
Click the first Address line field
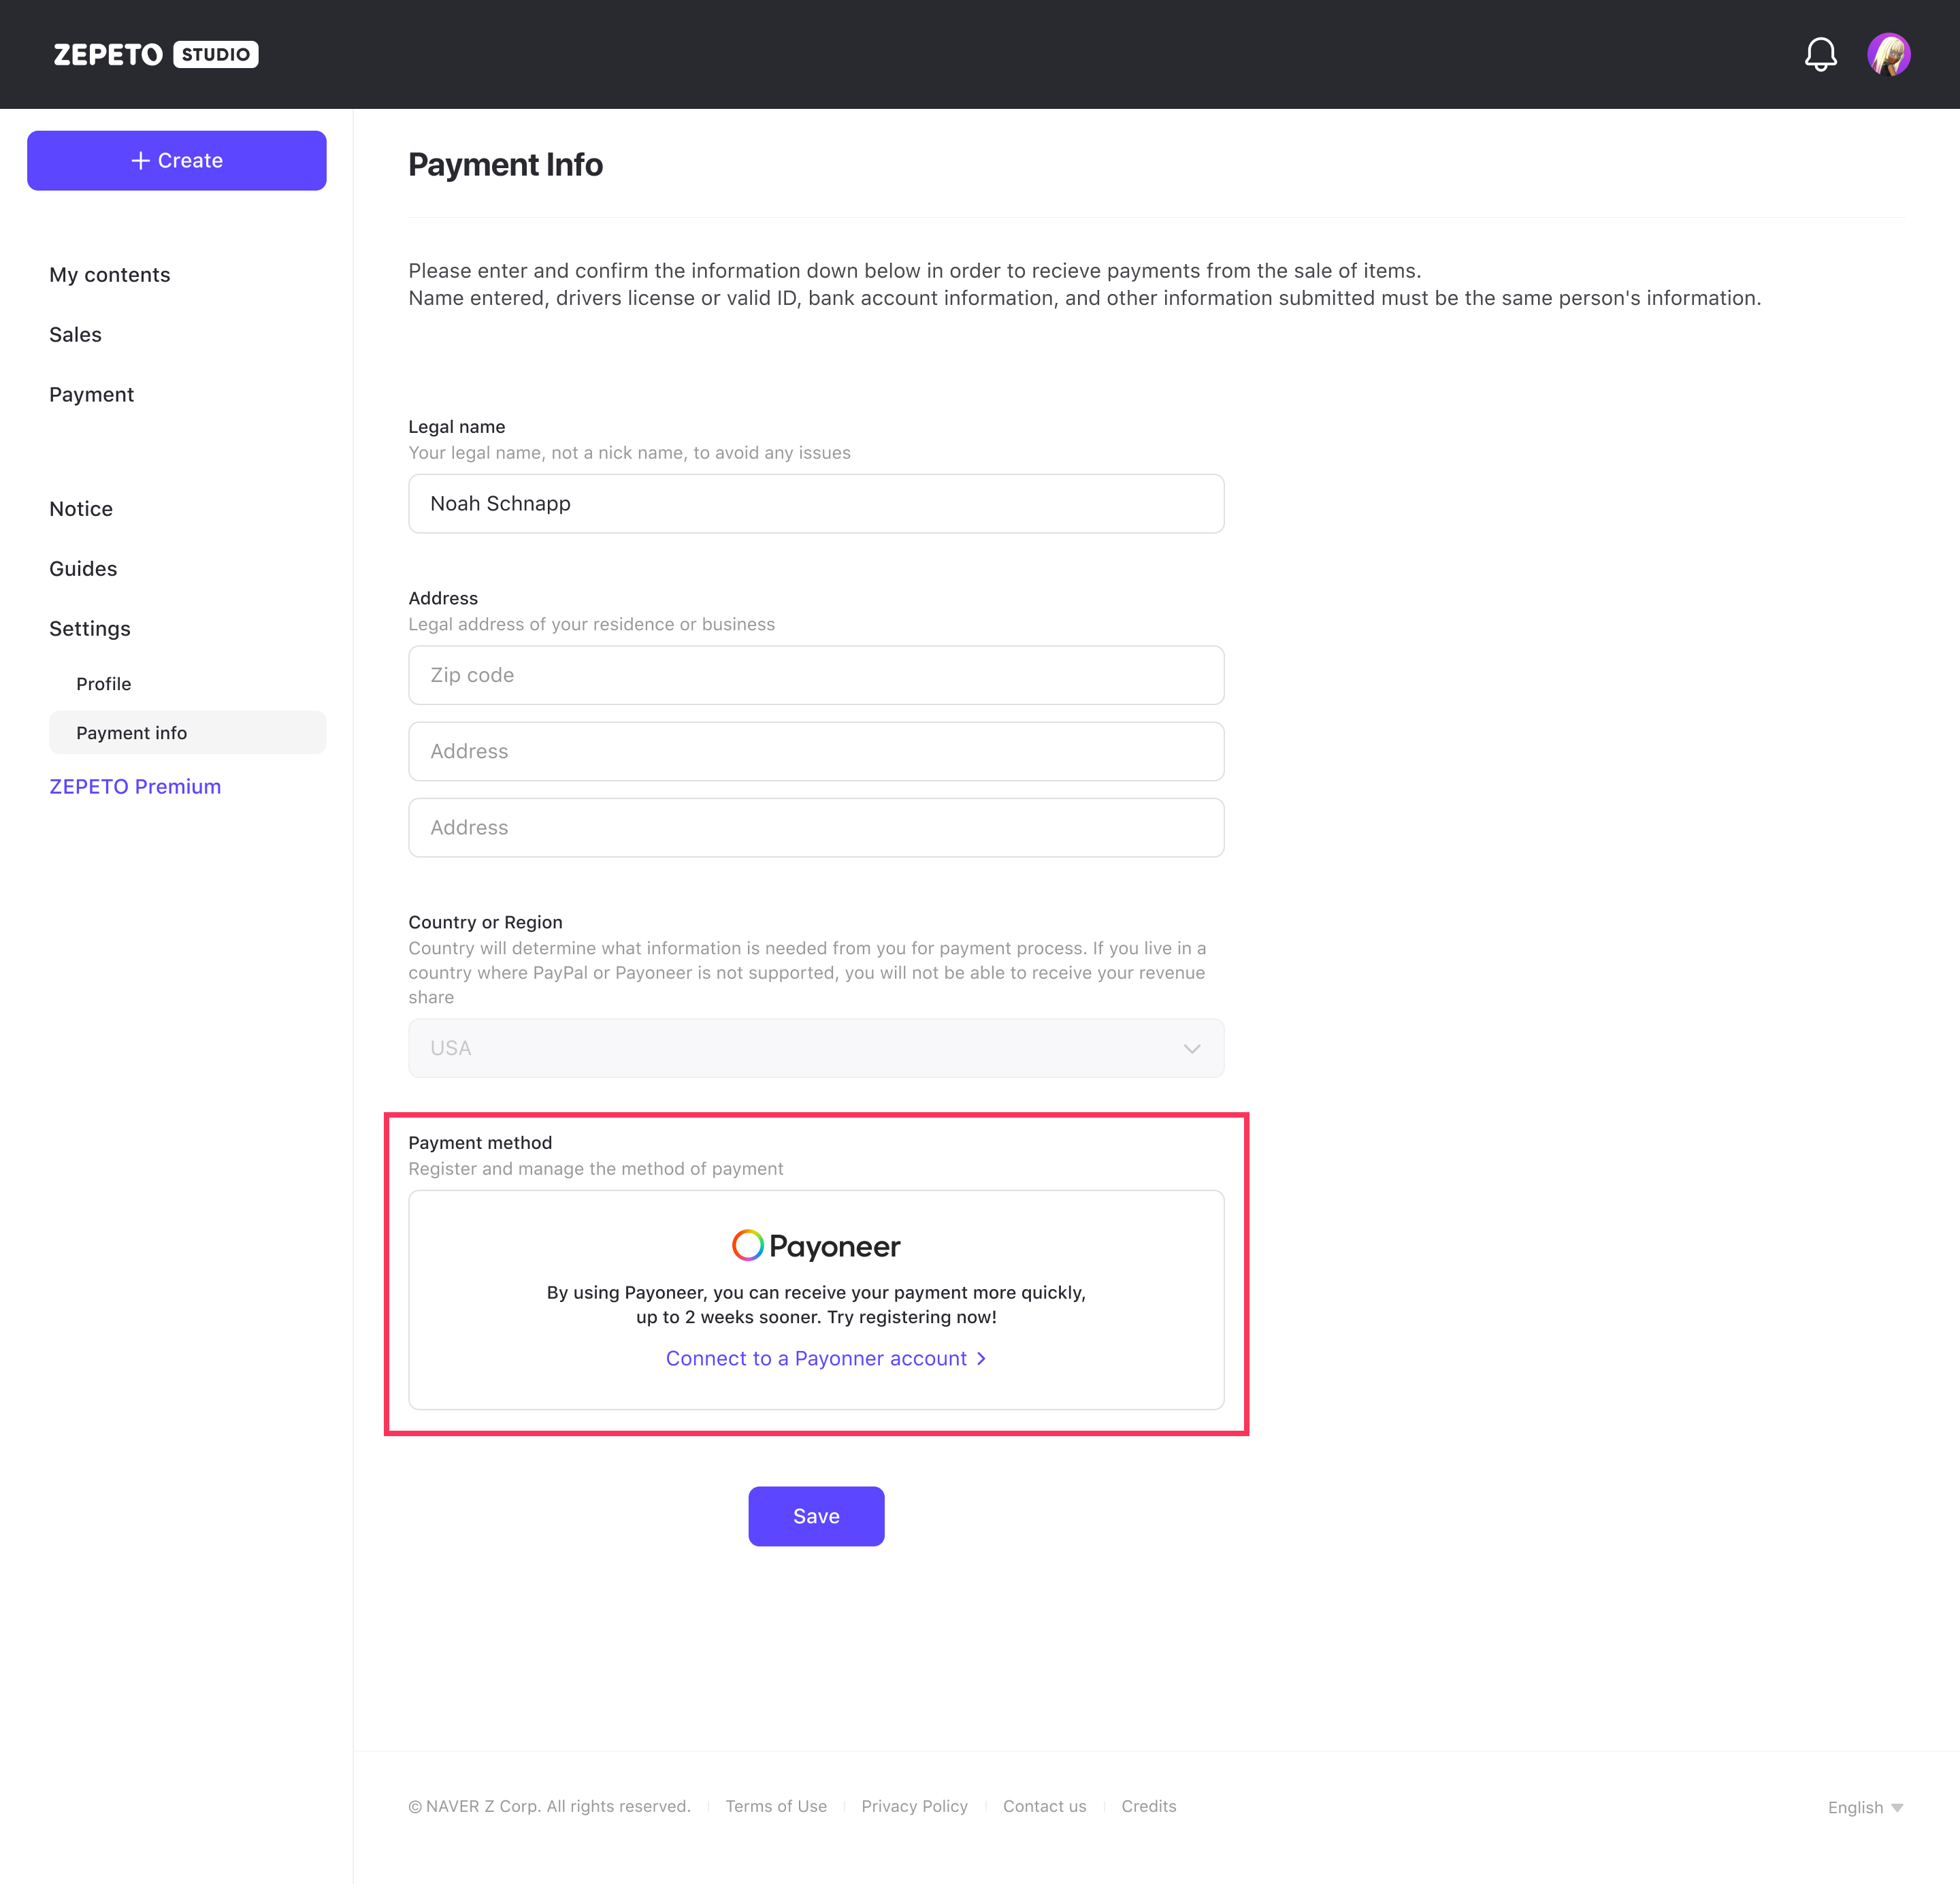click(816, 751)
